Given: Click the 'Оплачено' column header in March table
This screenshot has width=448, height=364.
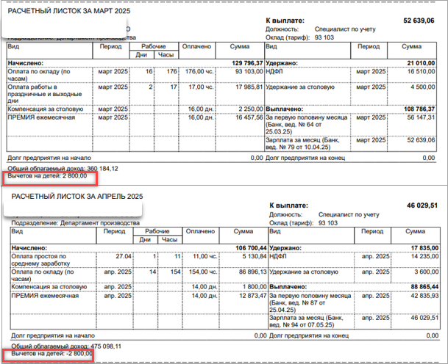Looking at the screenshot, I should [x=196, y=46].
